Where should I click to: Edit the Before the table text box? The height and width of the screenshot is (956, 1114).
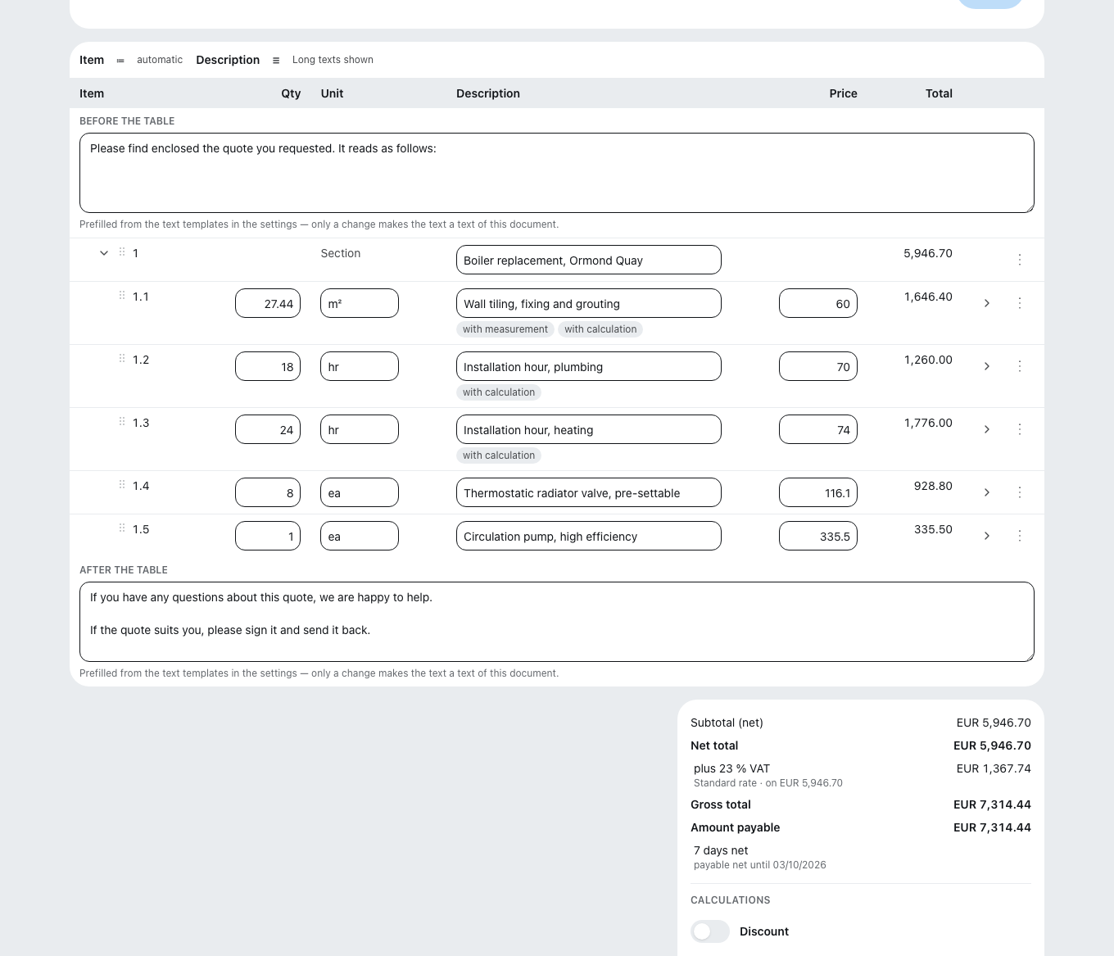pyautogui.click(x=557, y=173)
